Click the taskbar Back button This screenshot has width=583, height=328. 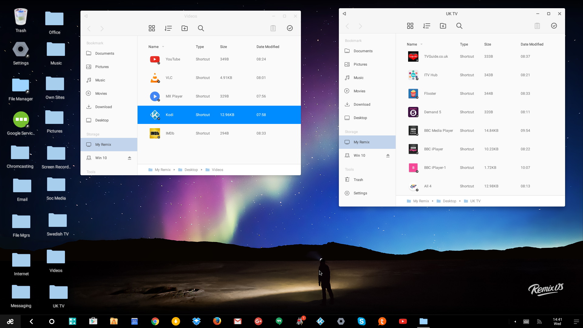click(x=31, y=321)
